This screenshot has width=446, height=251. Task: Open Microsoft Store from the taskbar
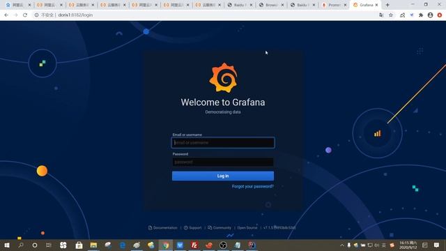click(x=79, y=245)
